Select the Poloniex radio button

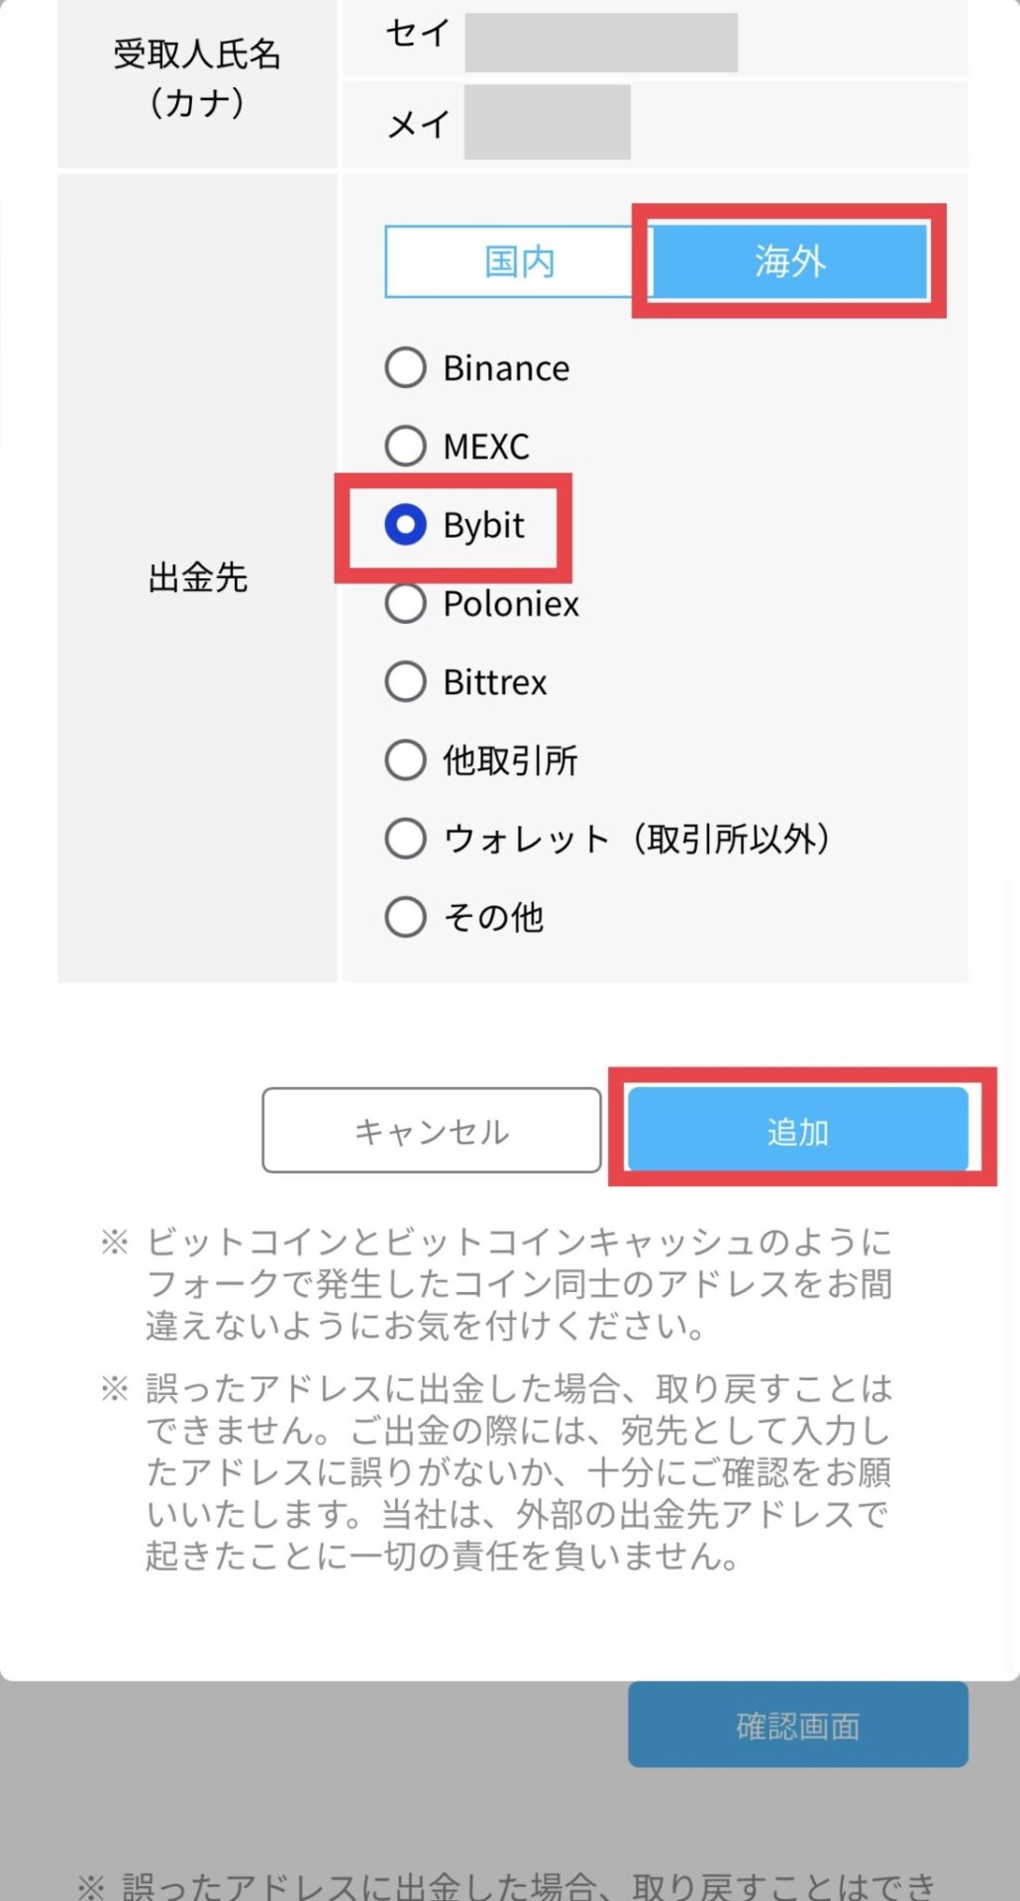(405, 604)
